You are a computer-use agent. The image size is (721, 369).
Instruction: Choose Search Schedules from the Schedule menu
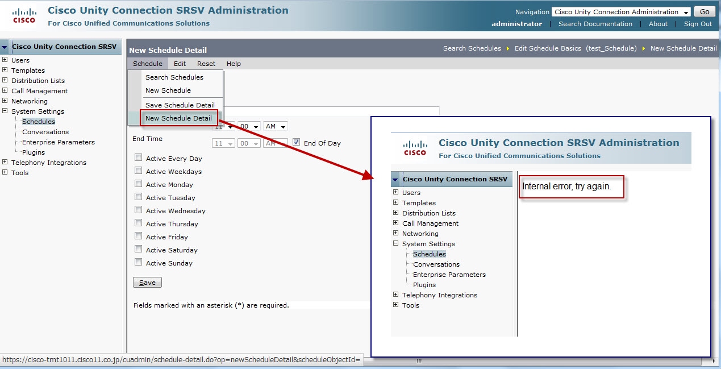point(174,77)
